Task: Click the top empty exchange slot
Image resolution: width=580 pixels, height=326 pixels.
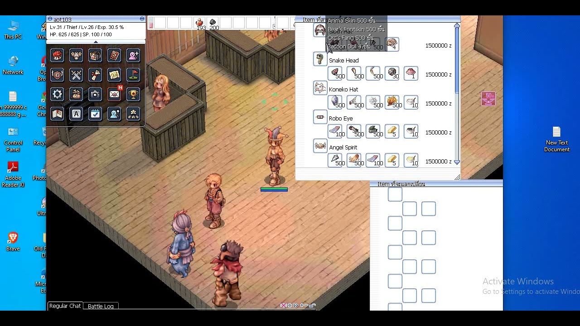Action: click(395, 194)
